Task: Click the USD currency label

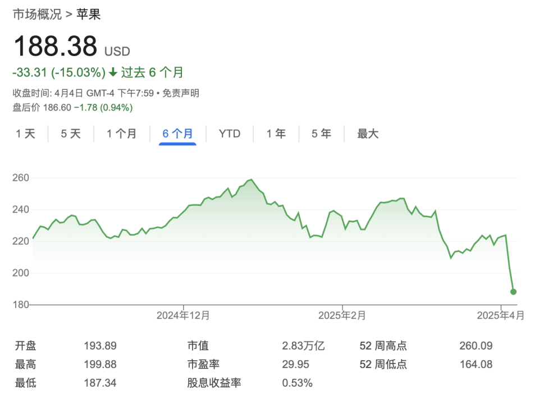Action: [x=117, y=52]
